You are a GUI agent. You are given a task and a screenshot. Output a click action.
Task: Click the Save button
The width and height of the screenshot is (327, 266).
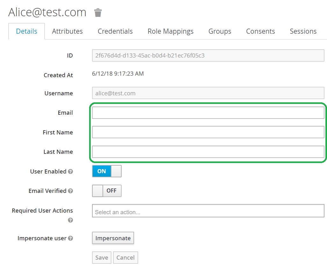tap(102, 258)
